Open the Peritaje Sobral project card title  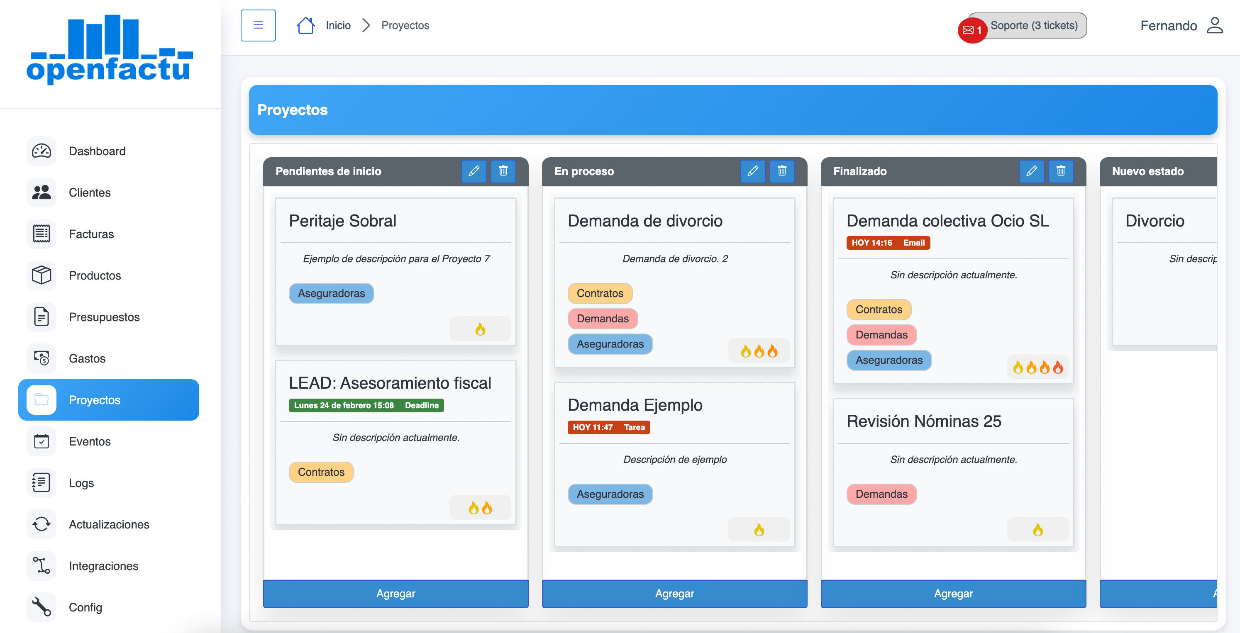[x=342, y=221]
